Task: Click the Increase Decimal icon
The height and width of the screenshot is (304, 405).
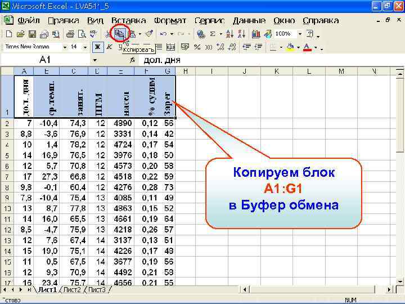Action: (220, 47)
